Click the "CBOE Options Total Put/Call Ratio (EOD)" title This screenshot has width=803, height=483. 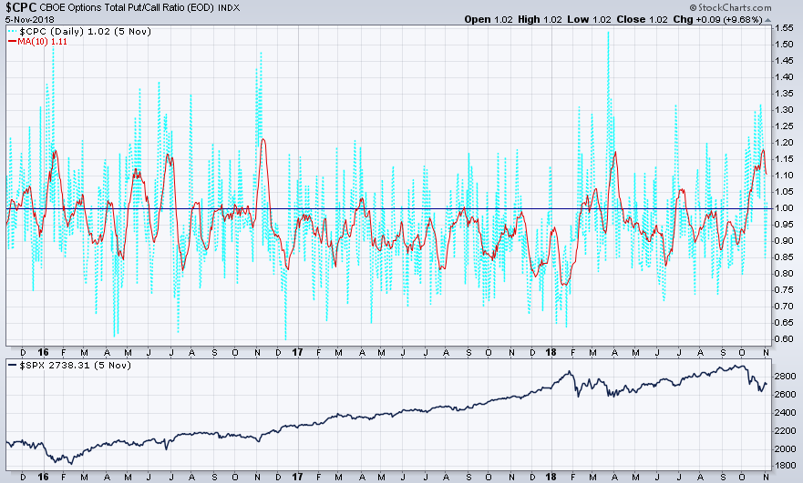click(x=126, y=7)
